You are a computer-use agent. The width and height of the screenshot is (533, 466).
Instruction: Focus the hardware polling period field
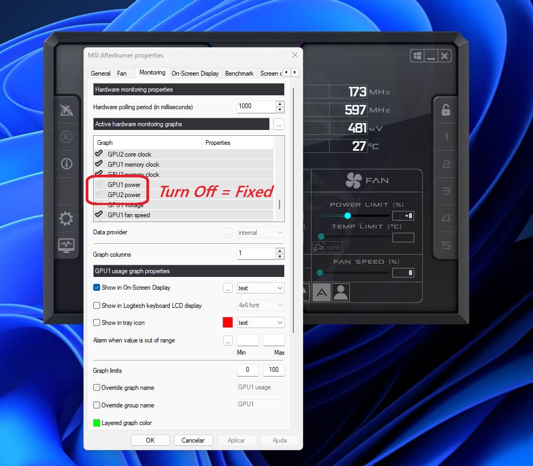256,107
